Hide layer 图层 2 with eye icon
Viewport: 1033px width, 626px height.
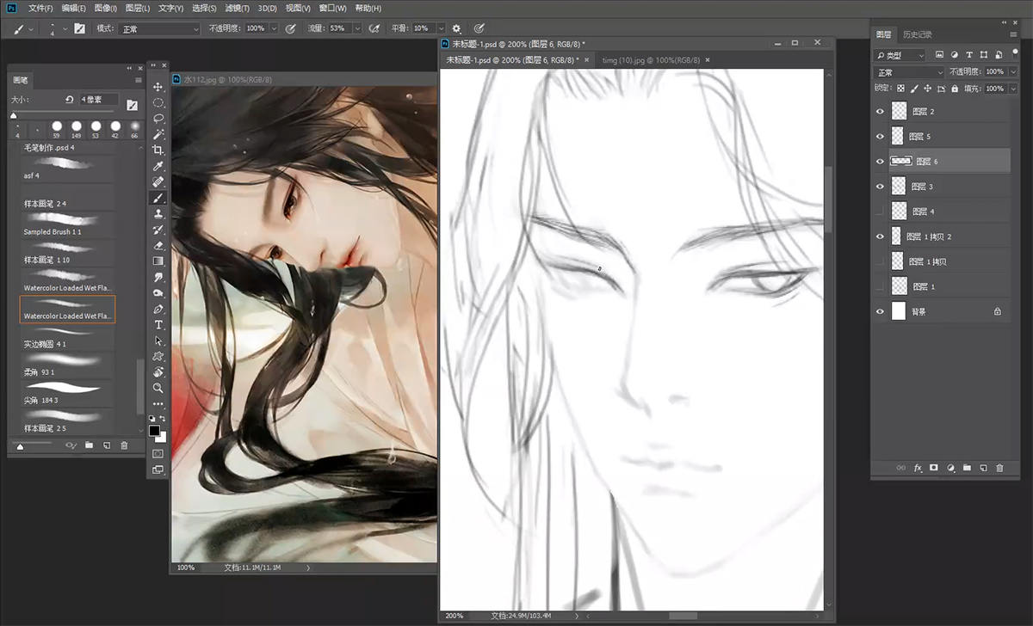[x=880, y=112]
